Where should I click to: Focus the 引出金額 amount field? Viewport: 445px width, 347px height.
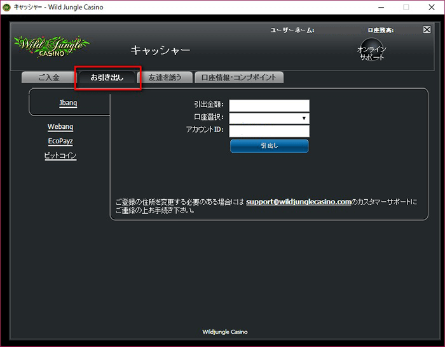point(270,106)
